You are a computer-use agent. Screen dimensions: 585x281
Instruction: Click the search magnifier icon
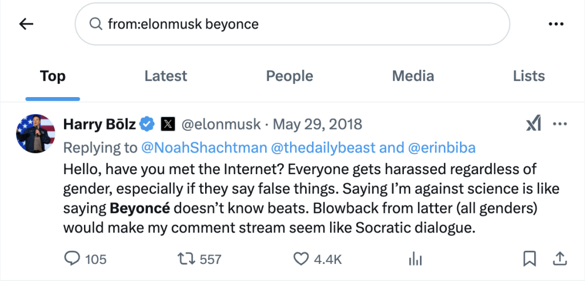[95, 24]
